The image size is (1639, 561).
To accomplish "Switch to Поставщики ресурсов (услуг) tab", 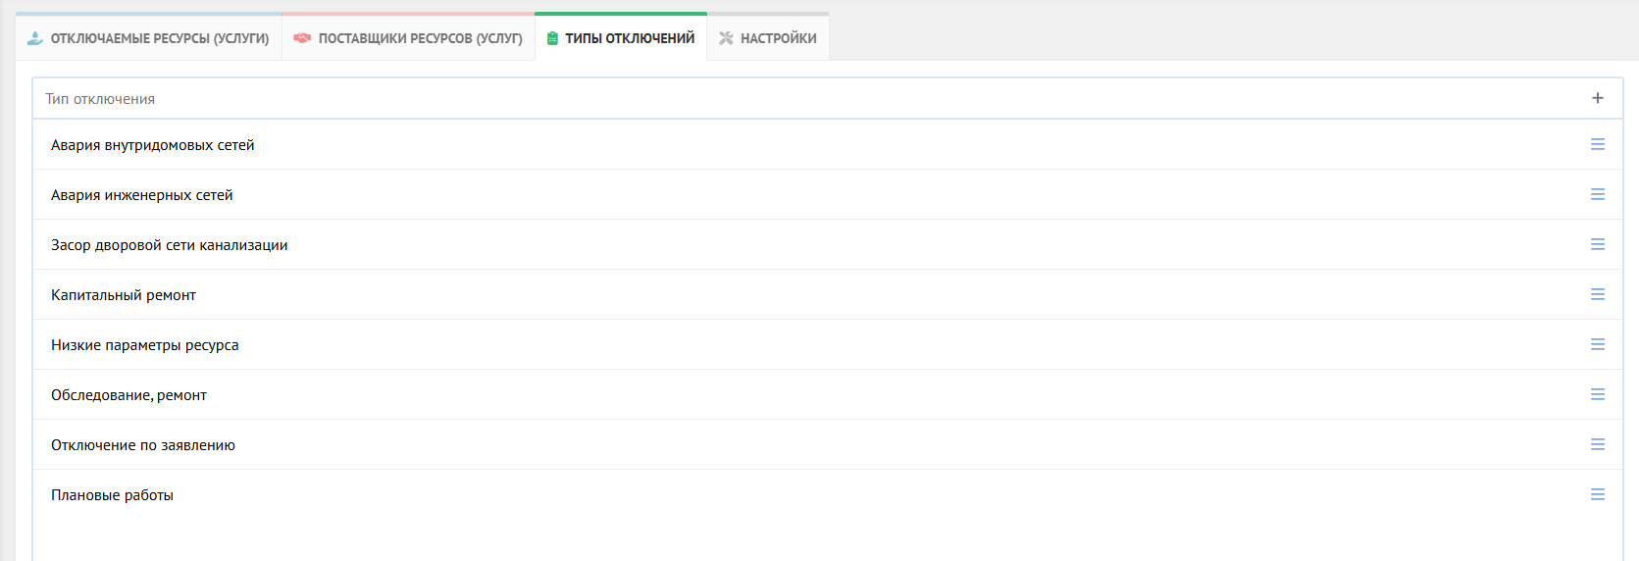I will coord(408,38).
